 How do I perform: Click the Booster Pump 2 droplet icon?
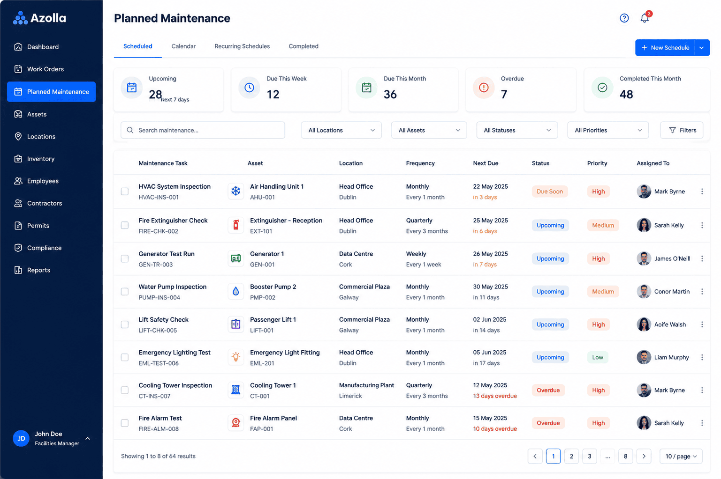[x=235, y=291]
